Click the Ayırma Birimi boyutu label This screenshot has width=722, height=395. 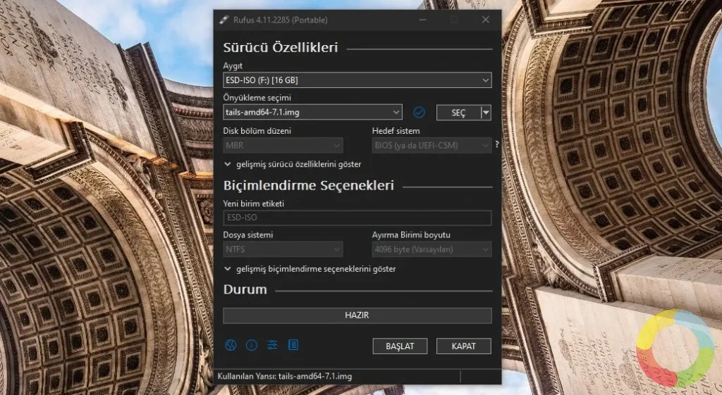pos(411,235)
